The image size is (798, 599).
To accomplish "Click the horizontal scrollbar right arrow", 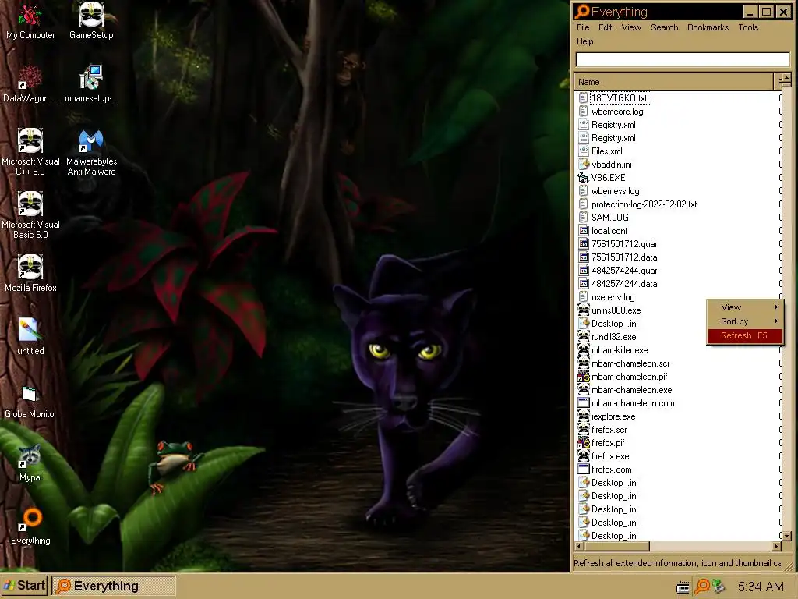I will coord(776,547).
